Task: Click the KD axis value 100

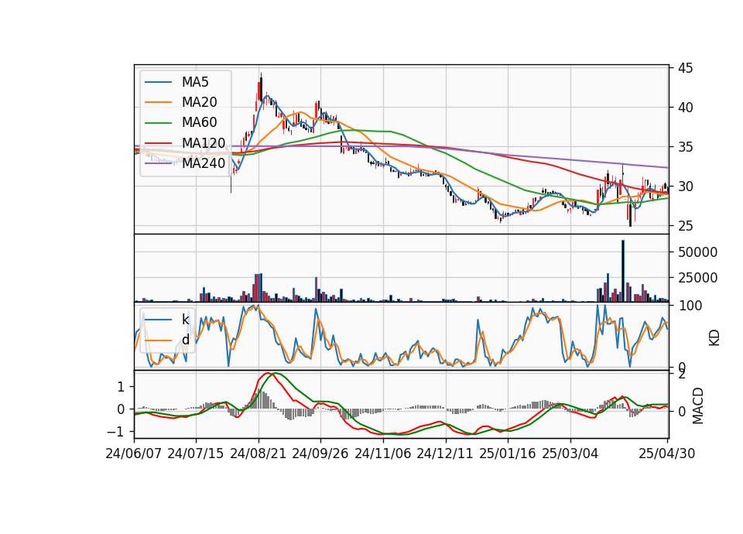Action: click(x=690, y=306)
